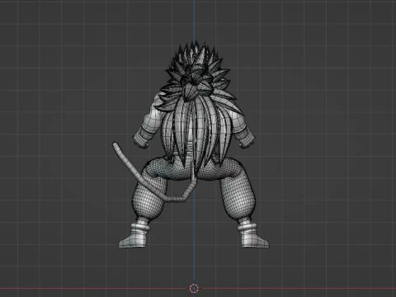This screenshot has width=396, height=297.
Task: Click the 3D cursor at the world origin
Action: [x=194, y=288]
